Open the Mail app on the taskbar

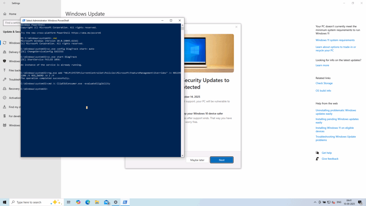click(106, 202)
